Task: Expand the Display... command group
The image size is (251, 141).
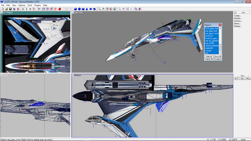Action: [238, 26]
